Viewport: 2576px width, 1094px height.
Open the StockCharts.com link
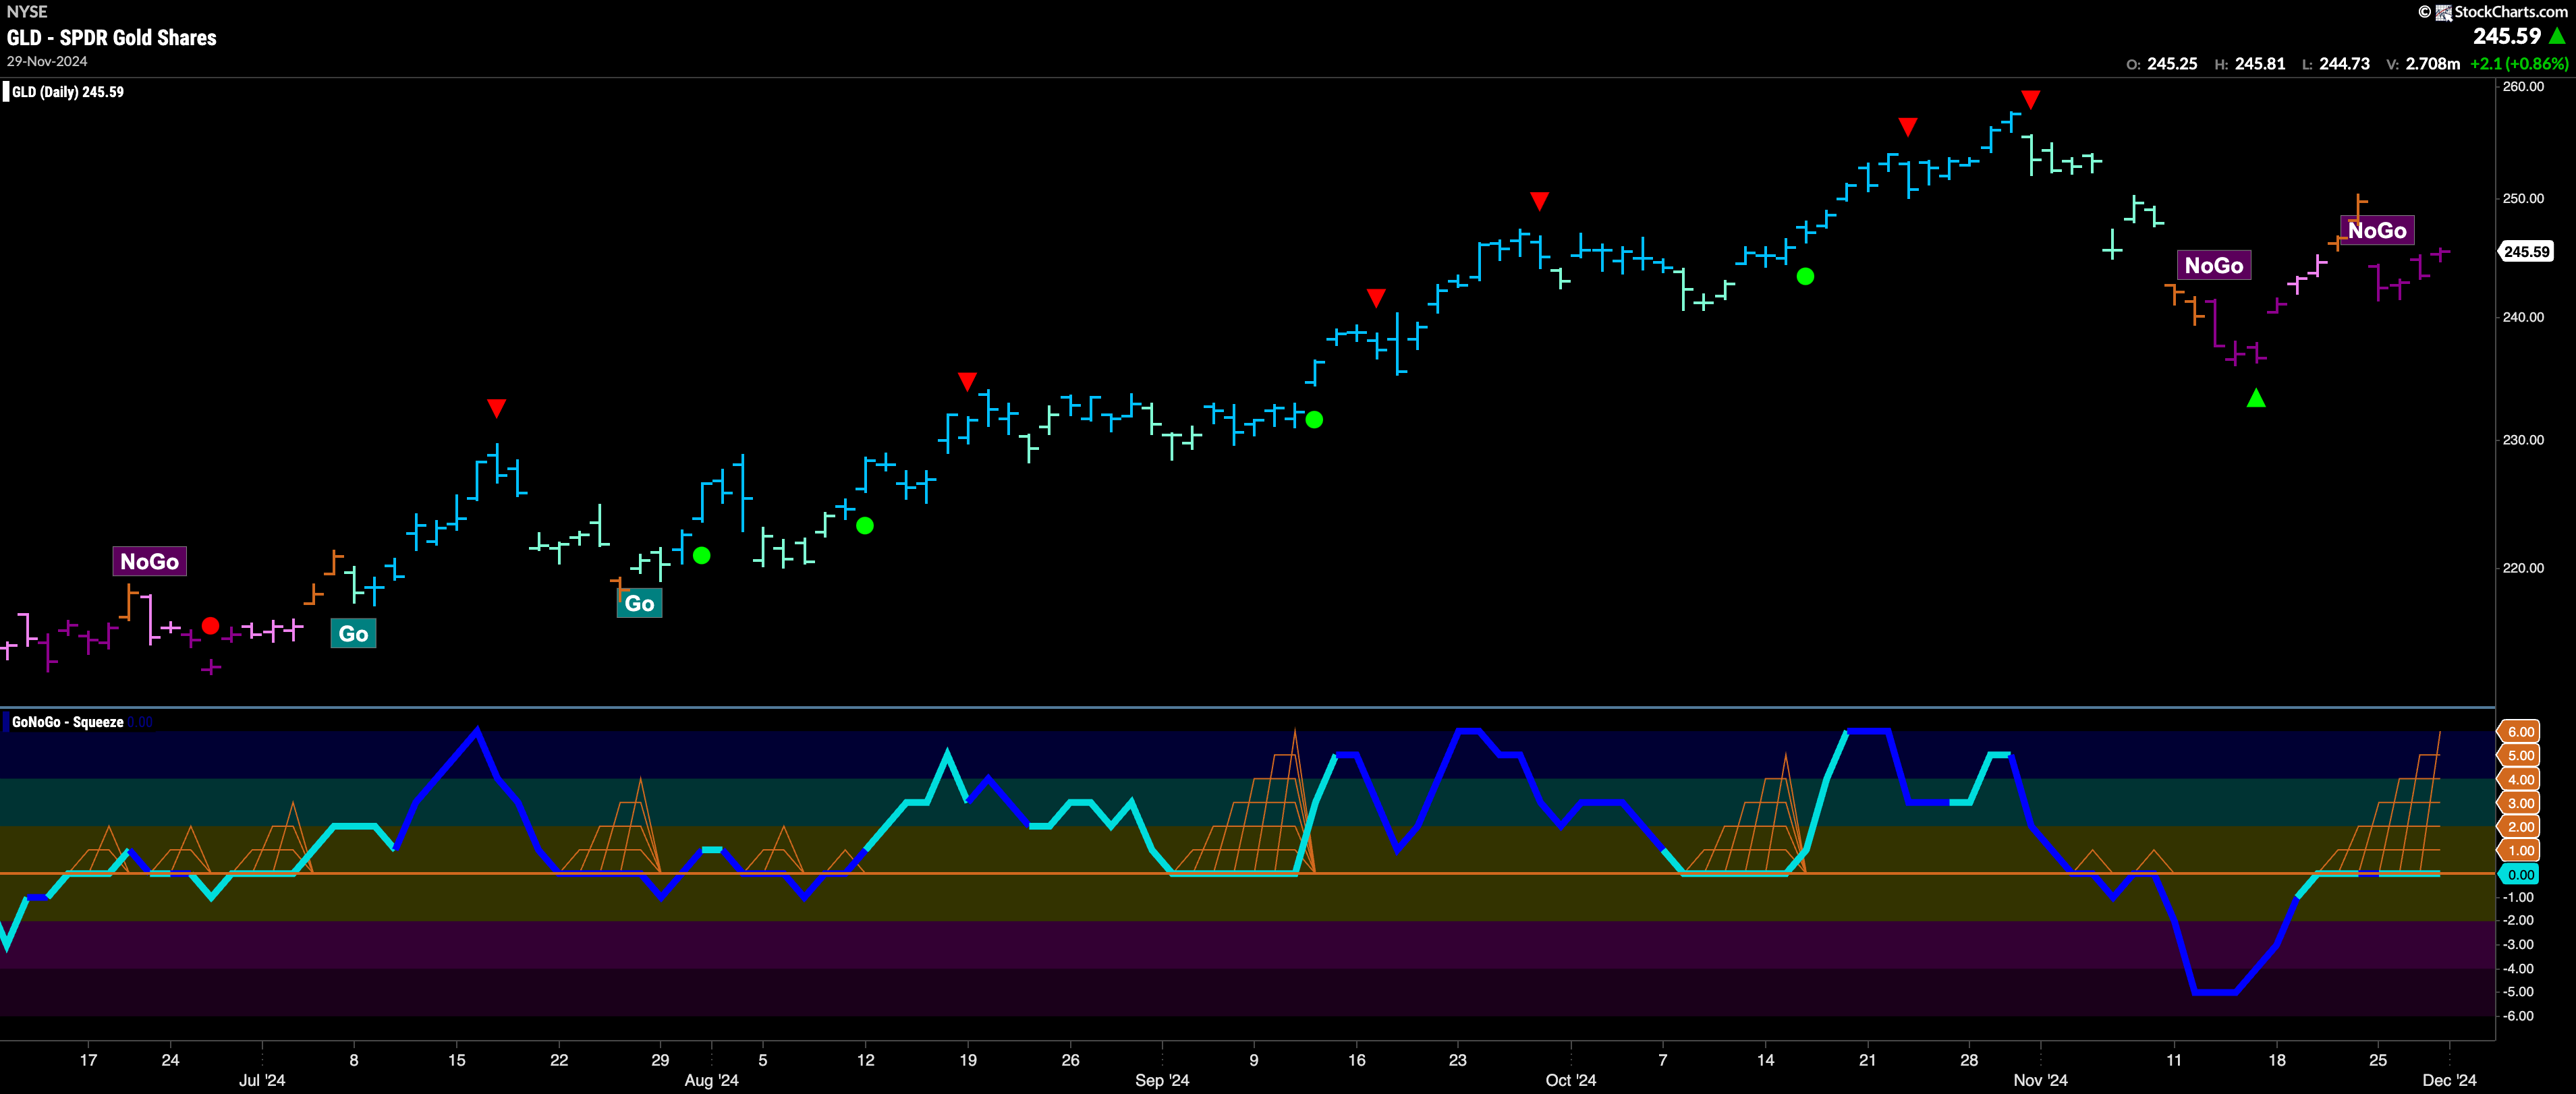click(2510, 12)
